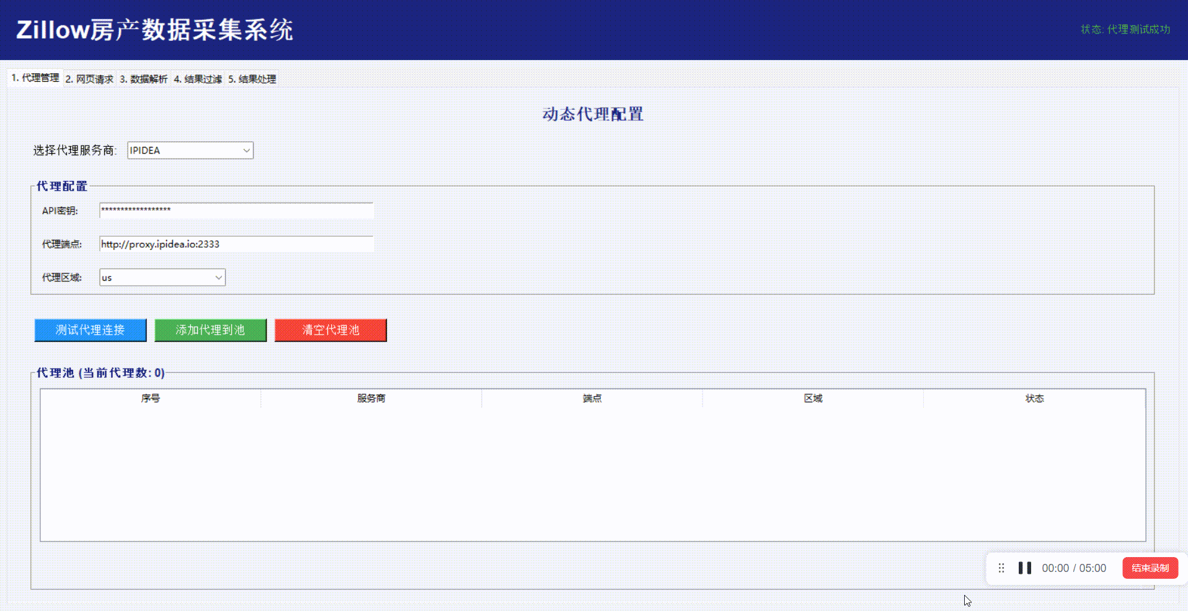Open the 4. 结果过滤 tab
The width and height of the screenshot is (1188, 611).
click(198, 79)
